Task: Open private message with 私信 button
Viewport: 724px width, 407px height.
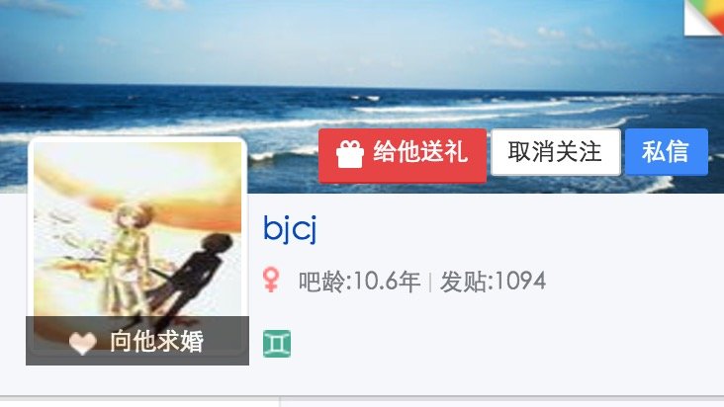Action: [x=667, y=152]
